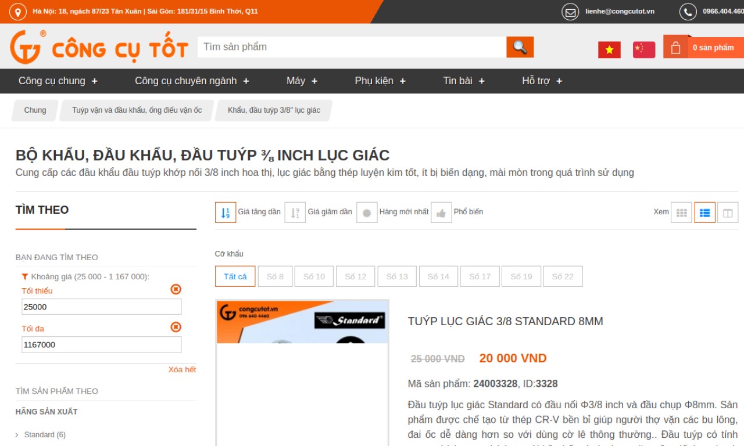The height and width of the screenshot is (446, 744).
Task: Filter by socket size Số 14
Action: [438, 276]
